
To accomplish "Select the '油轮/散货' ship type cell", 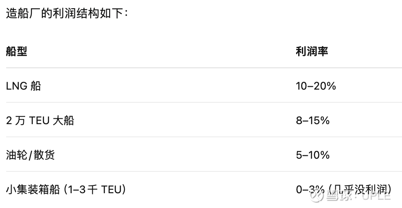I will tap(30, 155).
